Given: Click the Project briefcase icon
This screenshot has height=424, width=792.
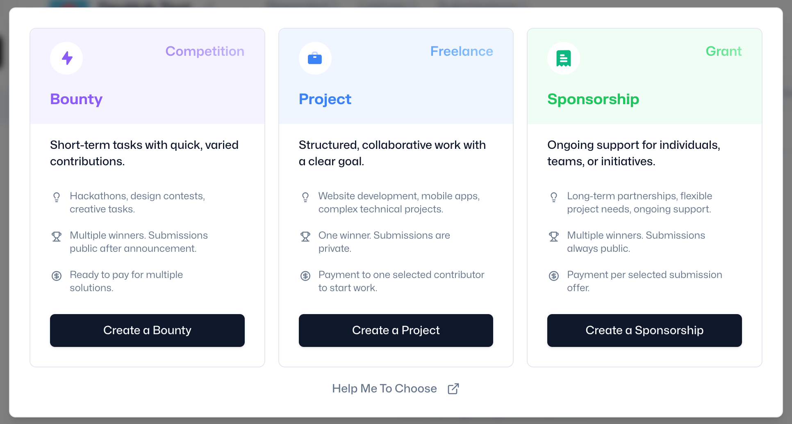Looking at the screenshot, I should tap(315, 58).
